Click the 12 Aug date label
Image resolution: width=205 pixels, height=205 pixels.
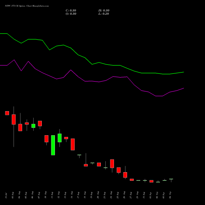59,195
